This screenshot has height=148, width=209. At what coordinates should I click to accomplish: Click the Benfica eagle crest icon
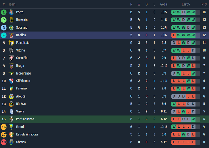[x=11, y=35]
